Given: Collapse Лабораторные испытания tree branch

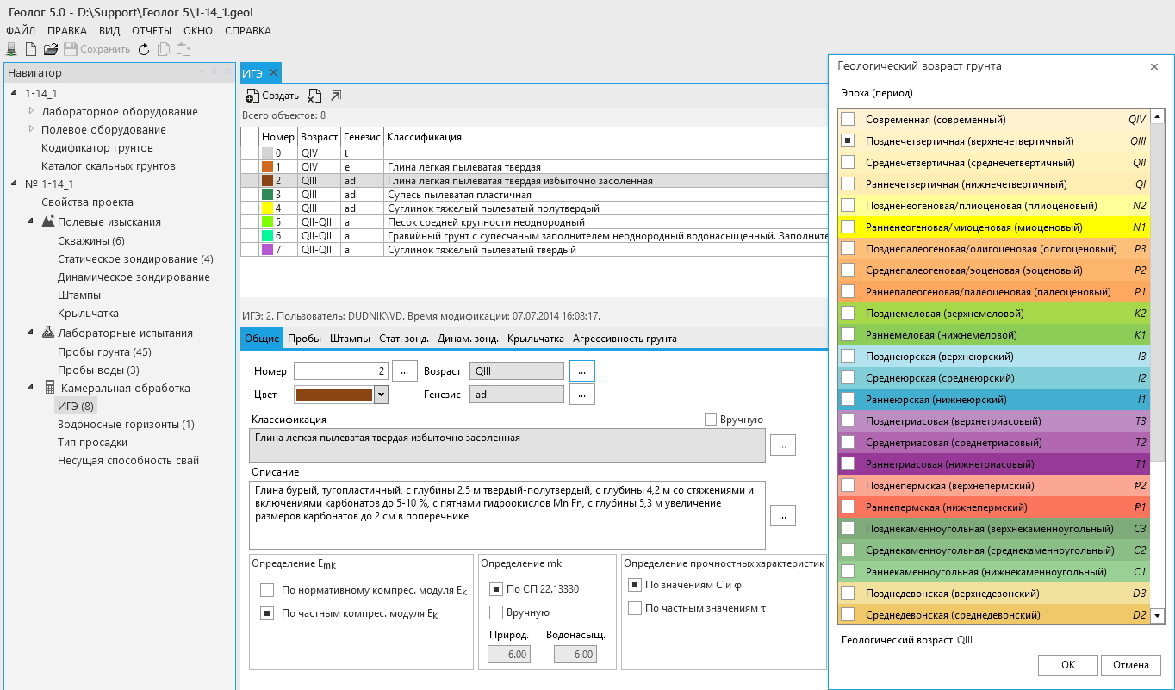Looking at the screenshot, I should pos(31,333).
